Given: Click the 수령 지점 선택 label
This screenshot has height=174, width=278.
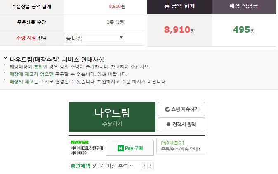Looking at the screenshot, I should [32, 38].
